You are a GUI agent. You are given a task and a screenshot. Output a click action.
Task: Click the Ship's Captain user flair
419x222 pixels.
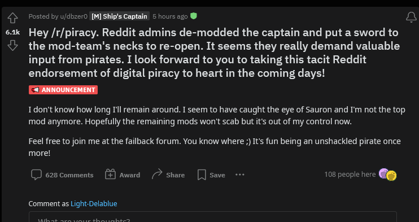point(120,16)
